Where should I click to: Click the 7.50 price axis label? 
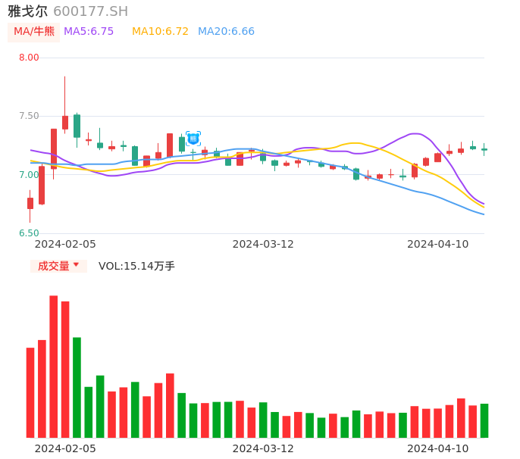tap(29, 116)
